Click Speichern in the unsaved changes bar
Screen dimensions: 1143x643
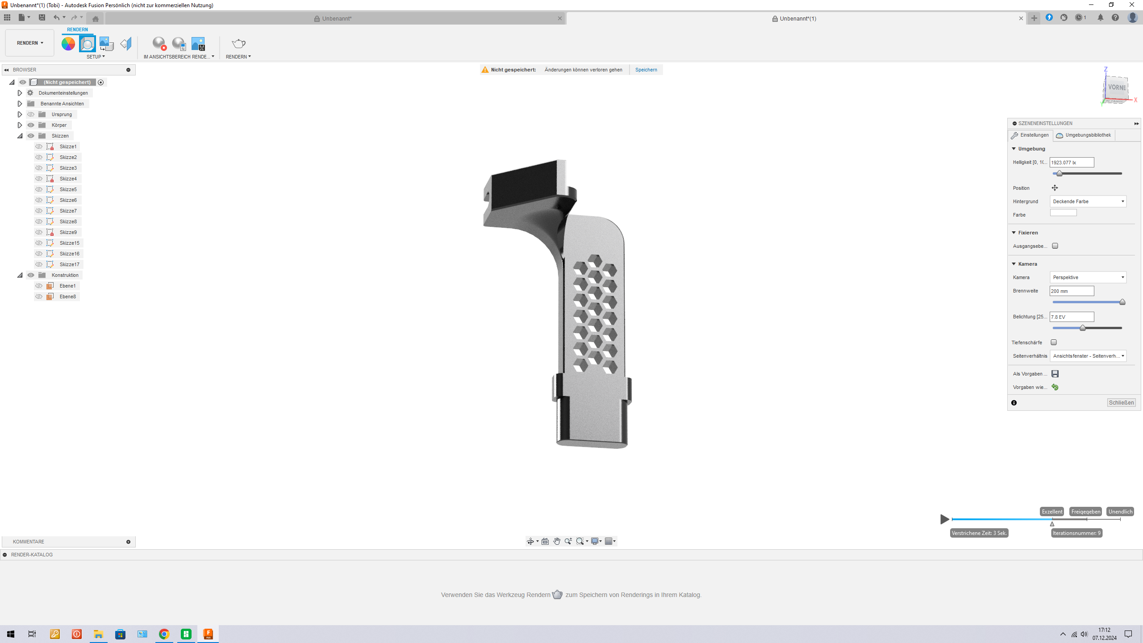click(x=646, y=70)
